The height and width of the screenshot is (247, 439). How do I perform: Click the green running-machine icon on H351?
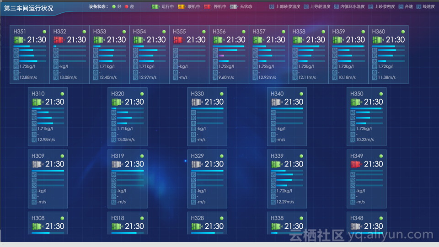[19, 40]
